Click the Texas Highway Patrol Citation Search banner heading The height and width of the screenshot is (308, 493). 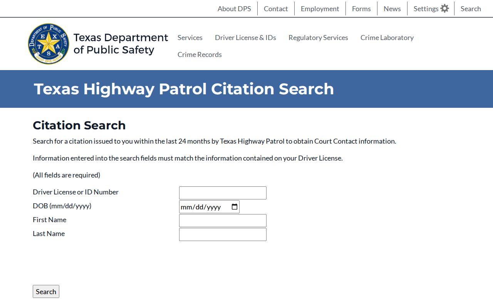pos(184,89)
